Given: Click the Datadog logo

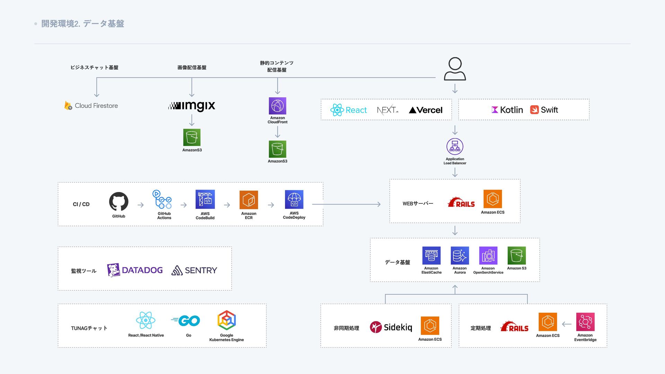Looking at the screenshot, I should point(135,270).
